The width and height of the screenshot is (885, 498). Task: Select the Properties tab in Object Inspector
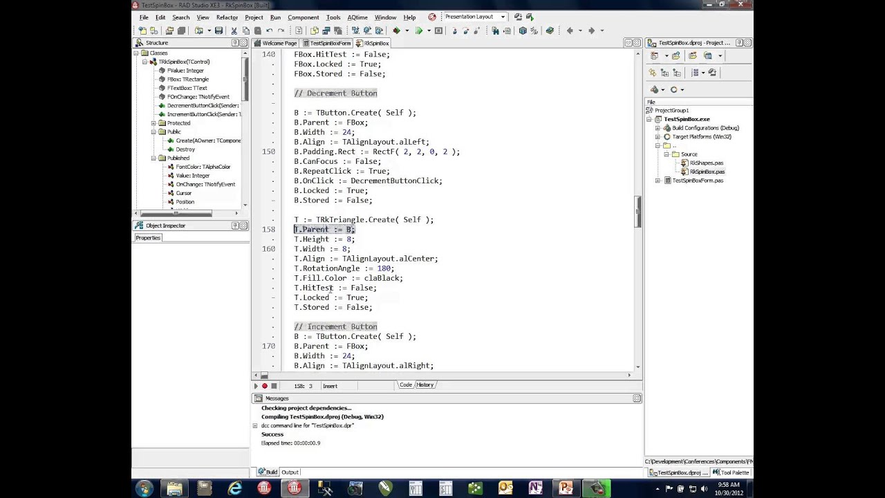[148, 237]
